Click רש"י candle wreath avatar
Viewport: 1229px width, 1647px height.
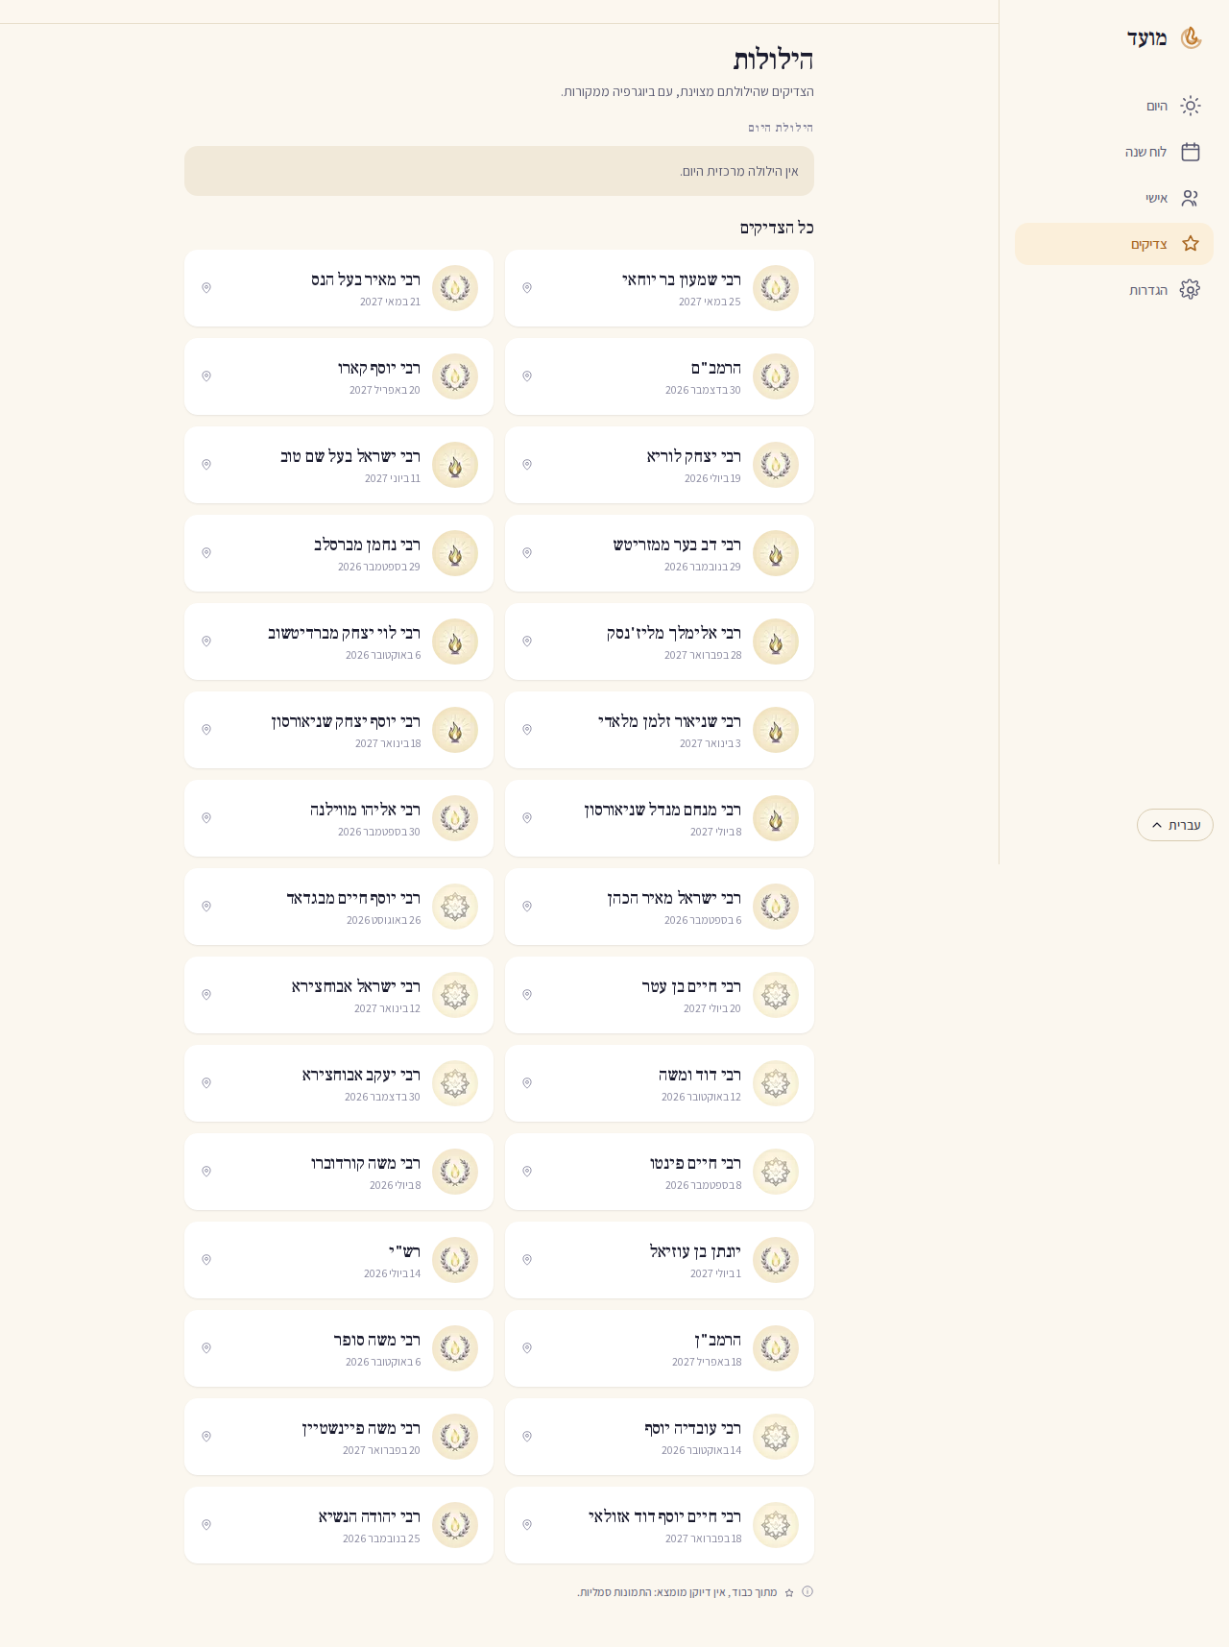[455, 1260]
